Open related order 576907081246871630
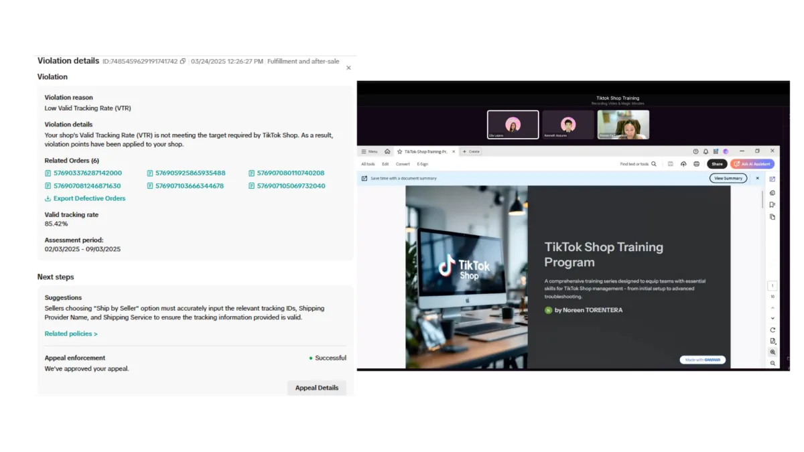This screenshot has width=804, height=452. 83,186
